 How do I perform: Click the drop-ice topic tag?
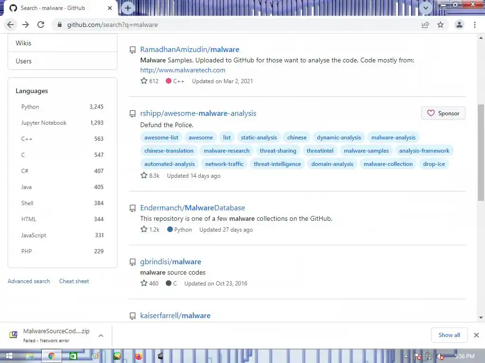click(x=434, y=164)
